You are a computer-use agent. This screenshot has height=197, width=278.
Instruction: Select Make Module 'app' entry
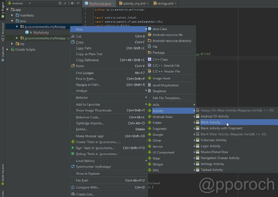(108, 136)
